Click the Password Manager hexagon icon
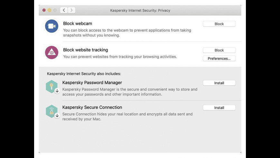Screen dimensions: 280x158 (x=51, y=86)
